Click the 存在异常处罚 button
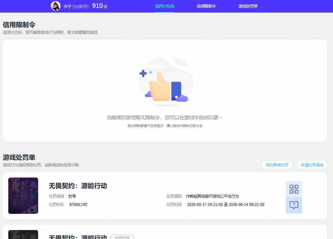 277,165
